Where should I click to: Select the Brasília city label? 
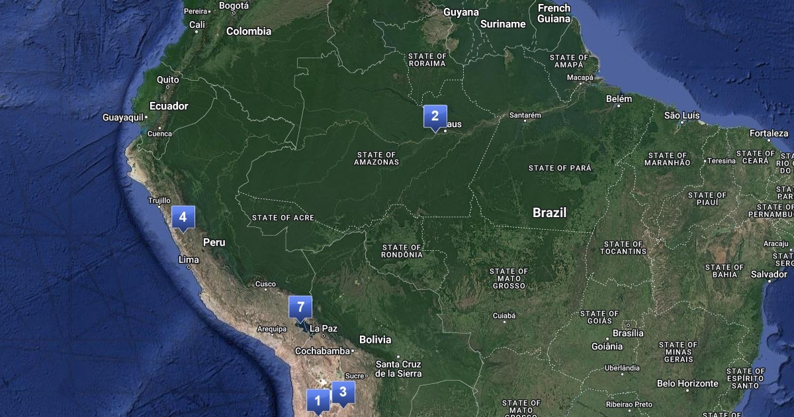pyautogui.click(x=628, y=333)
